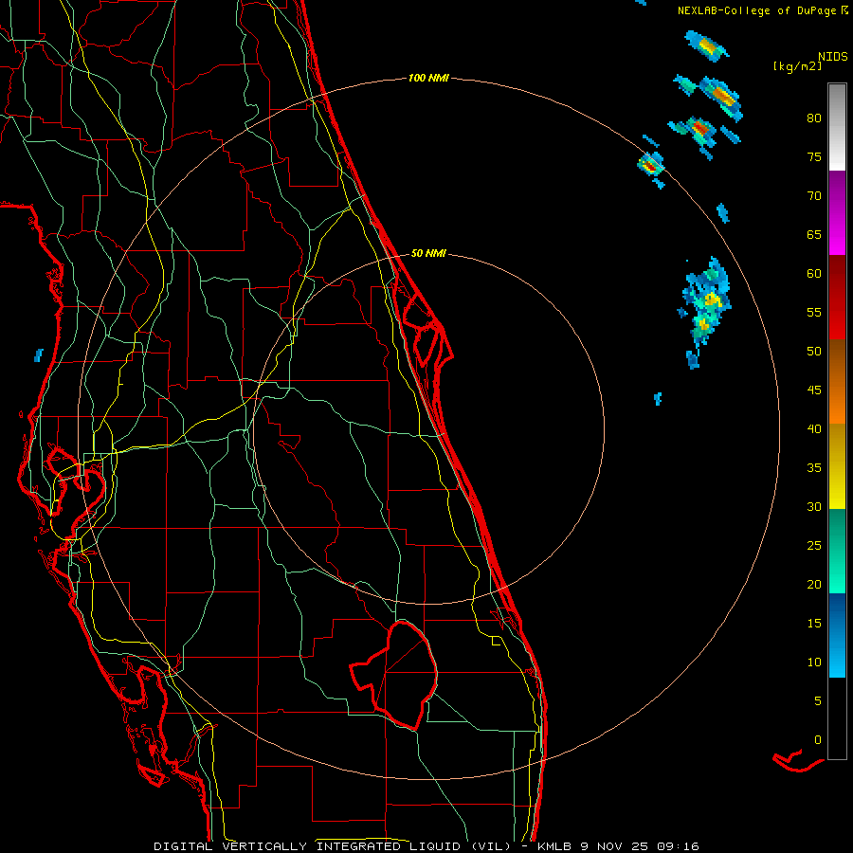Click the small blue echo on the Gulf coast
853x853 pixels.
[x=38, y=355]
